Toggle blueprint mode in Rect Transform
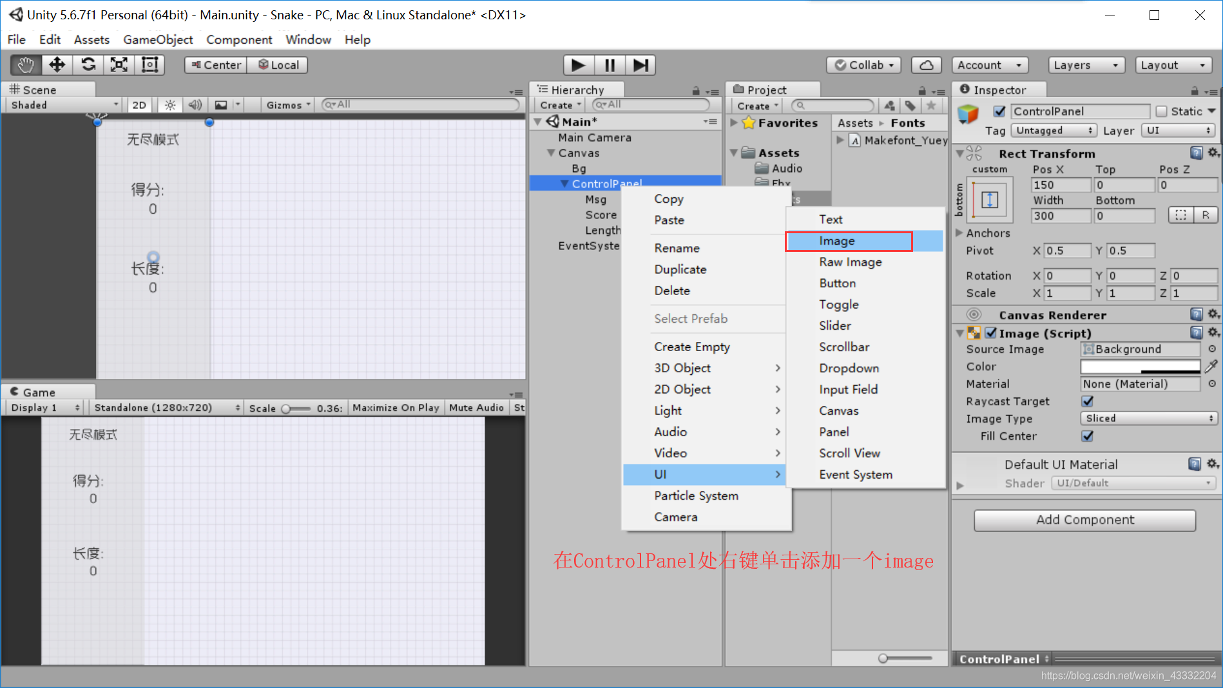Image resolution: width=1223 pixels, height=688 pixels. tap(1180, 215)
